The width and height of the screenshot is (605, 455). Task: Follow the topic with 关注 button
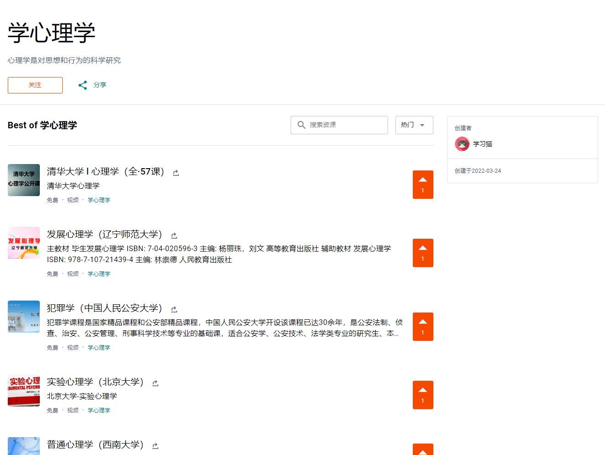(35, 85)
